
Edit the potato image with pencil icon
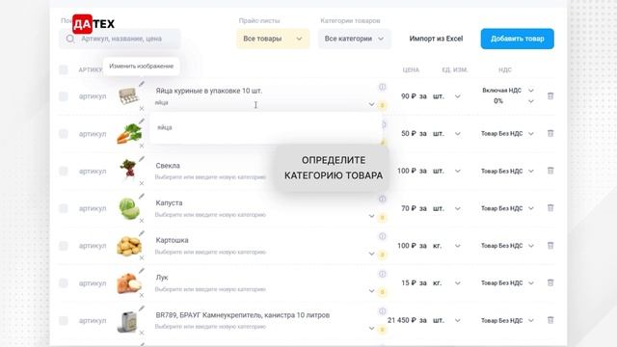[x=142, y=233]
